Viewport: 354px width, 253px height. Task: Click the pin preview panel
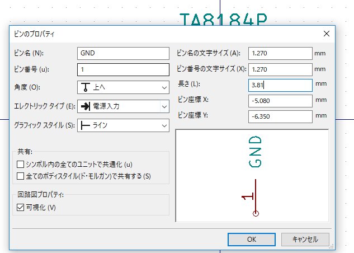pyautogui.click(x=252, y=176)
